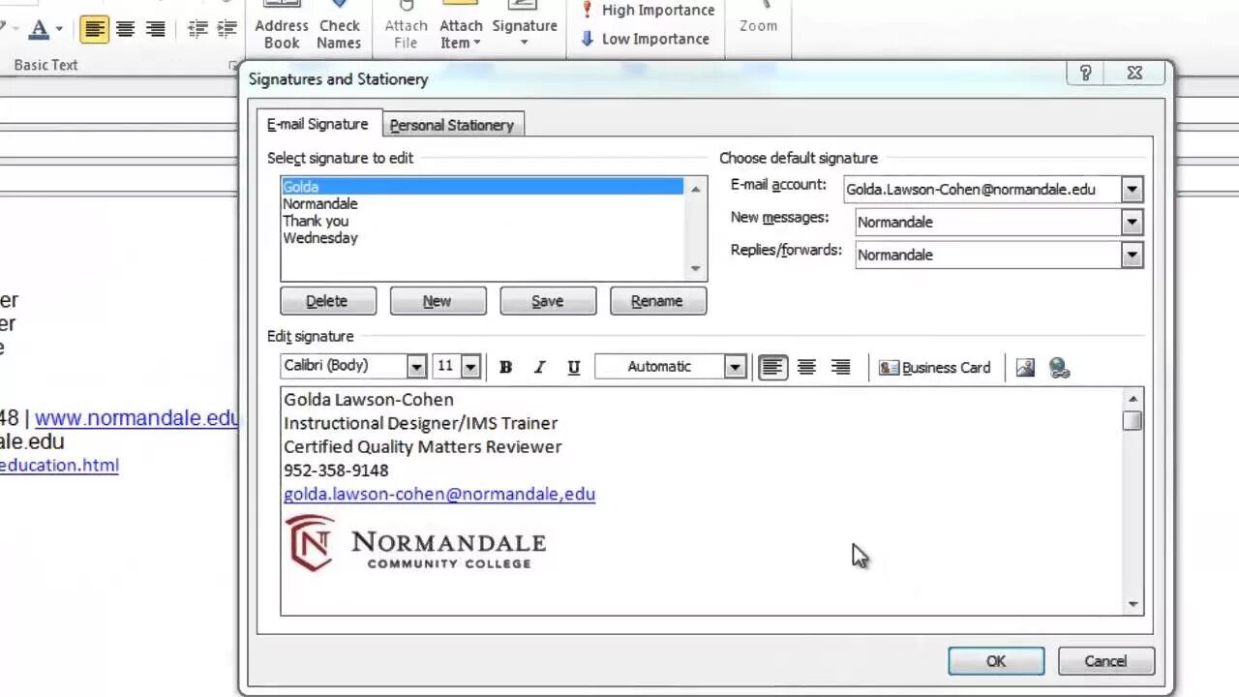
Task: Center text in the ribbon Basic Text group
Action: 125,29
